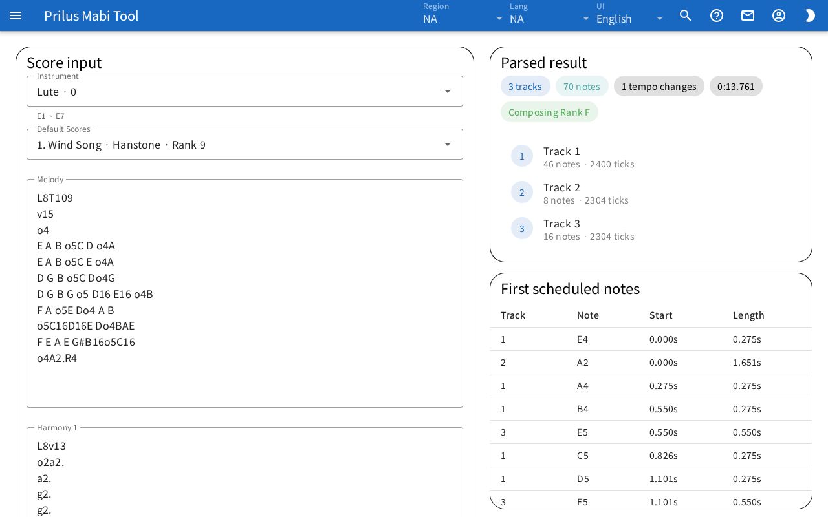Click the 46 notes · 2400 ticks text
Screen dimensions: 828x517
tap(589, 164)
